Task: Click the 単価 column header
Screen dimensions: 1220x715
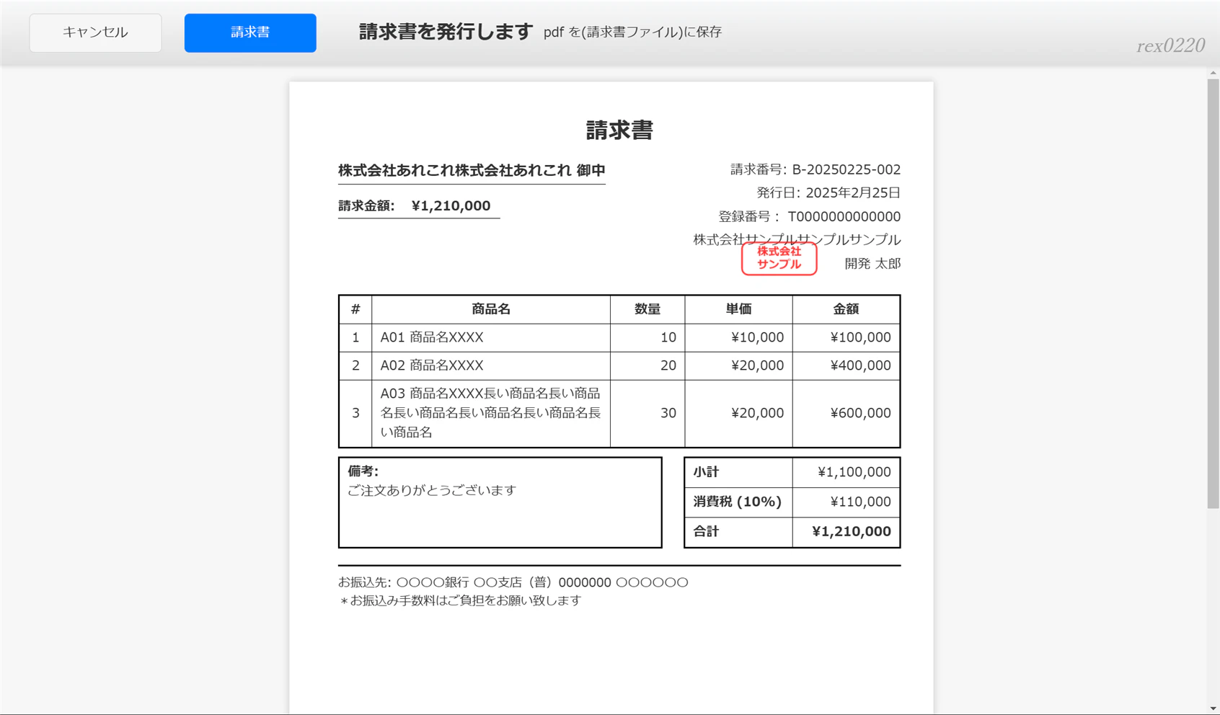Action: (x=738, y=309)
